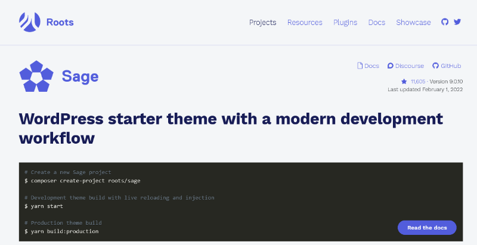Click the Development theme build comment line
Image resolution: width=477 pixels, height=245 pixels.
(x=119, y=197)
